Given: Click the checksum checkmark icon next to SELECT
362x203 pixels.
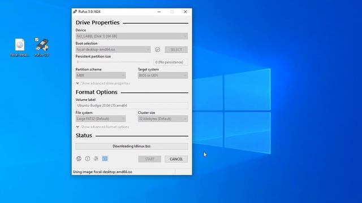Looking at the screenshot, I should click(157, 50).
